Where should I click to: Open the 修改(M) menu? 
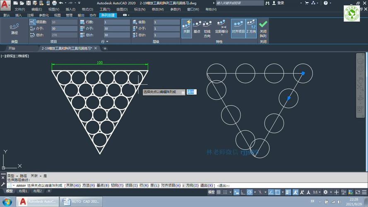pos(158,10)
